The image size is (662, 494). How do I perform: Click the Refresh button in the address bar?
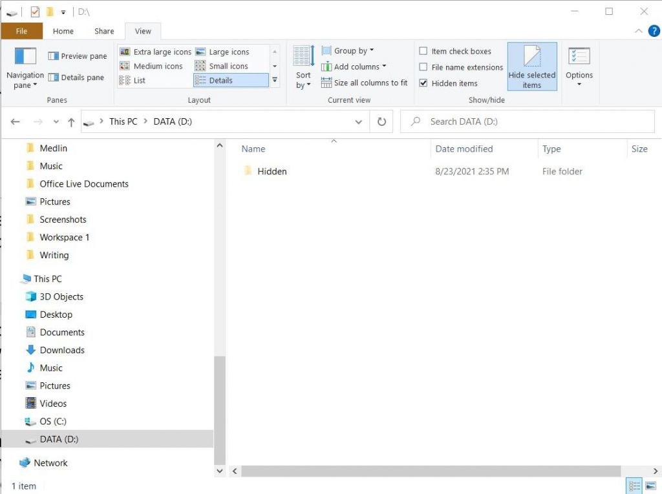381,121
